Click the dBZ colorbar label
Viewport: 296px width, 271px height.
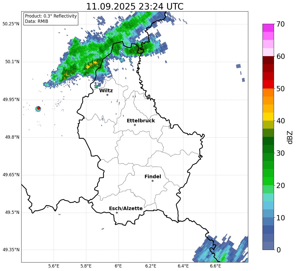[x=290, y=137]
